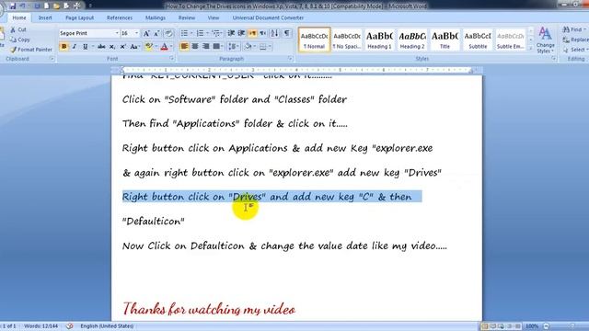Image resolution: width=589 pixels, height=331 pixels.
Task: Open the text highlight color dropdown arrow
Action: [156, 47]
